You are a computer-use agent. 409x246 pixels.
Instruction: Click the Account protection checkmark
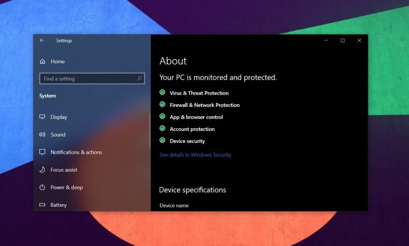(x=162, y=128)
